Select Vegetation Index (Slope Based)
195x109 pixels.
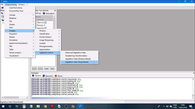[x=79, y=62]
